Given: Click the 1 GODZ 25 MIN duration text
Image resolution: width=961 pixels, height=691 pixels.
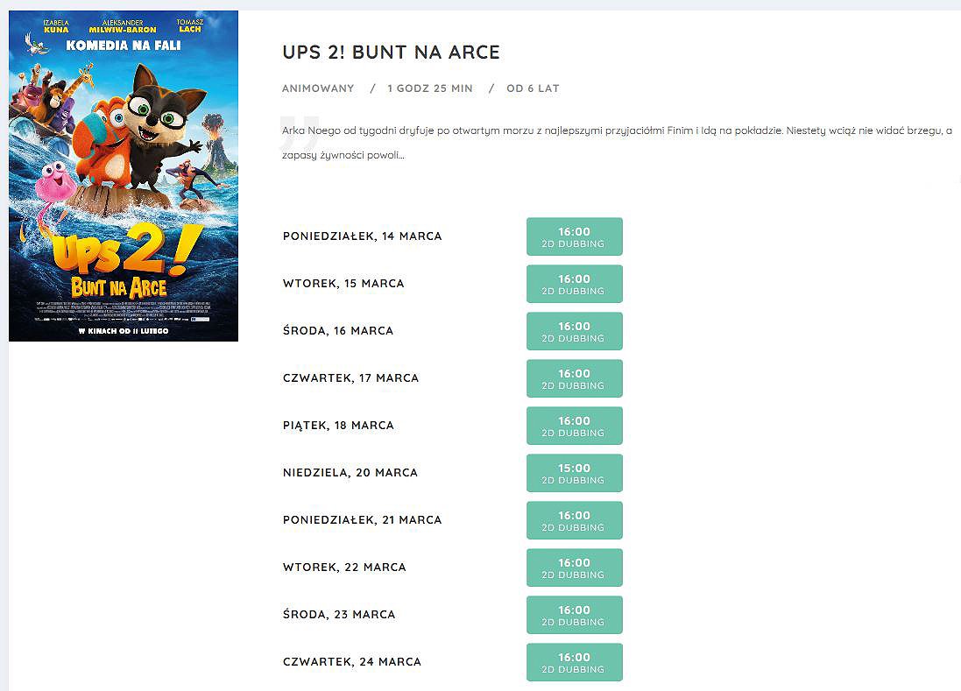Looking at the screenshot, I should point(430,88).
